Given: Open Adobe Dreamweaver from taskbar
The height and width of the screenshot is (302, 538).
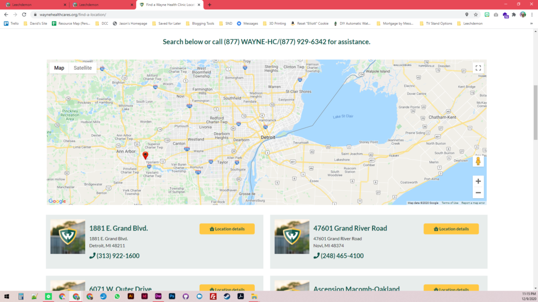Looking at the screenshot, I should click(x=158, y=297).
